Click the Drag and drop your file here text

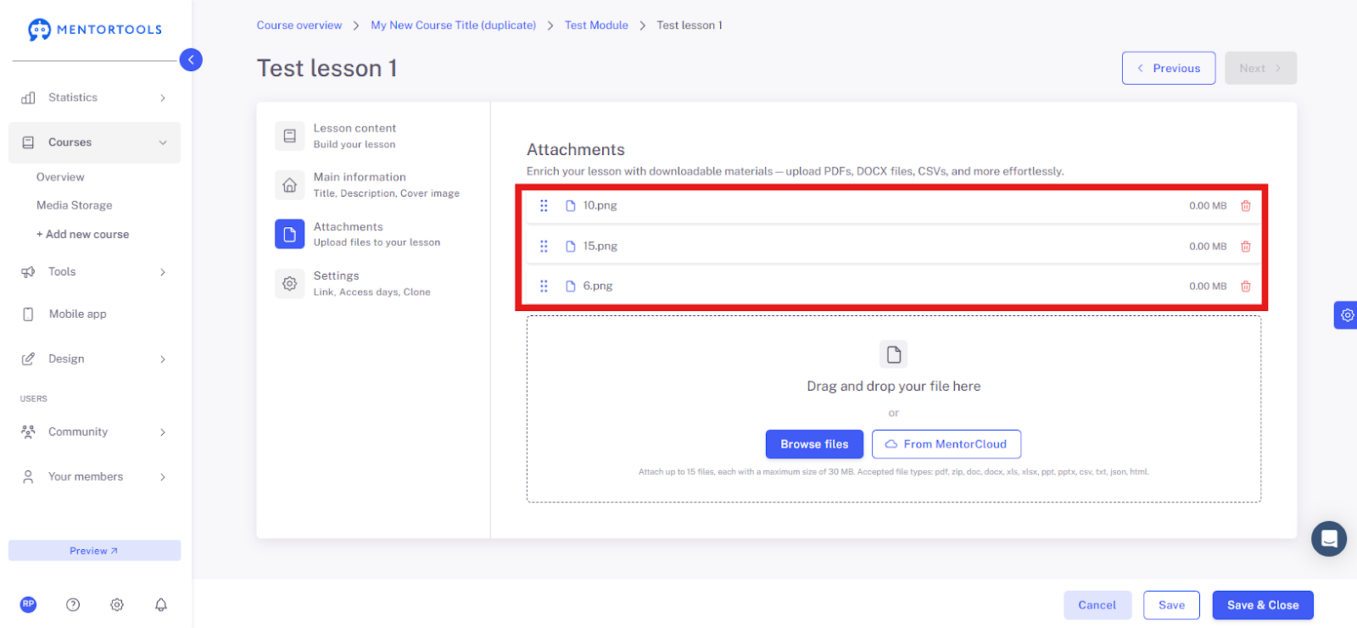point(894,386)
